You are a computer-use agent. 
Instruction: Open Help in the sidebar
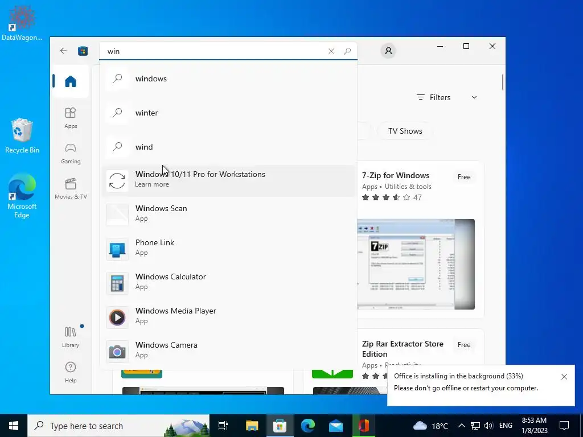71,372
